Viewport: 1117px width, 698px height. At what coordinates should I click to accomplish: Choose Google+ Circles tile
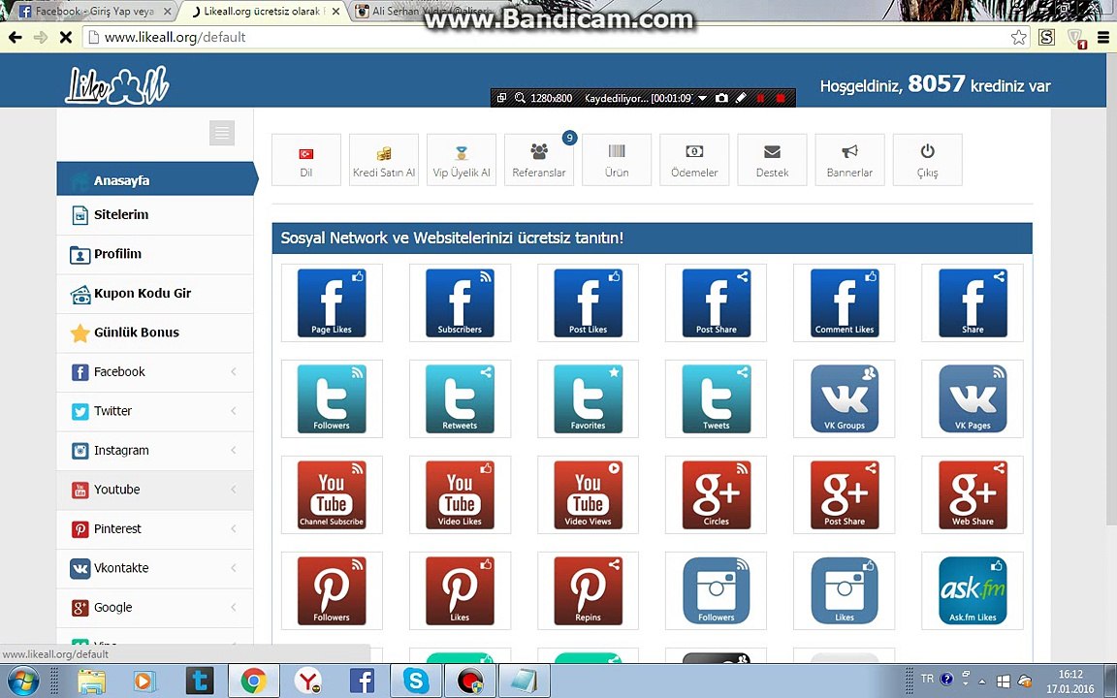coord(716,495)
